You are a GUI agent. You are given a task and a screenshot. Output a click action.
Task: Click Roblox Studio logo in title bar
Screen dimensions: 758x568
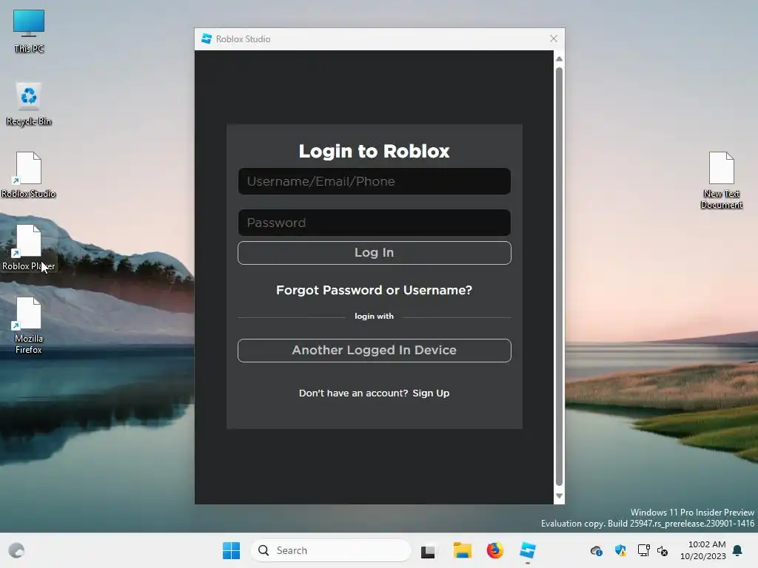tap(207, 38)
